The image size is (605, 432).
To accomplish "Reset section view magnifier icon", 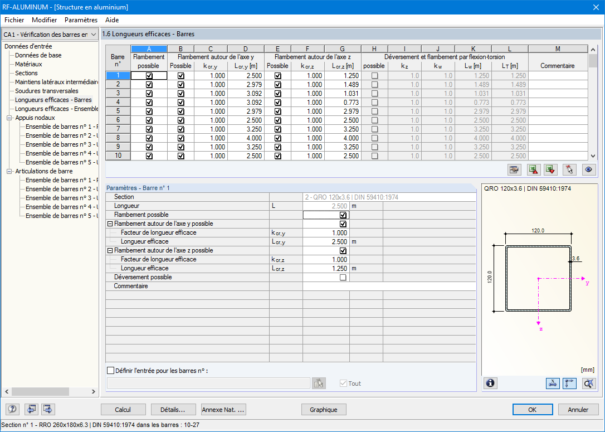I will (x=588, y=383).
